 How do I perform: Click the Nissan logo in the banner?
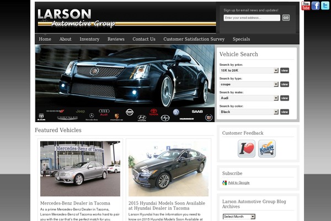point(130,112)
